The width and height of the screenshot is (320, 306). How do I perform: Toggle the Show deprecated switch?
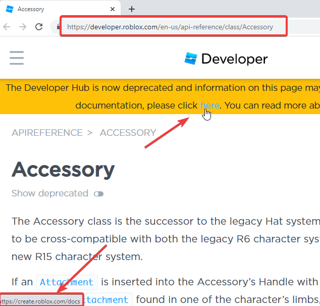[x=99, y=194]
